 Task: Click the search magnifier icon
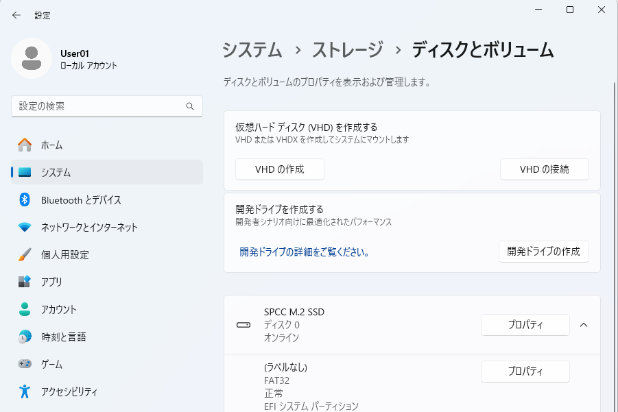[x=190, y=106]
